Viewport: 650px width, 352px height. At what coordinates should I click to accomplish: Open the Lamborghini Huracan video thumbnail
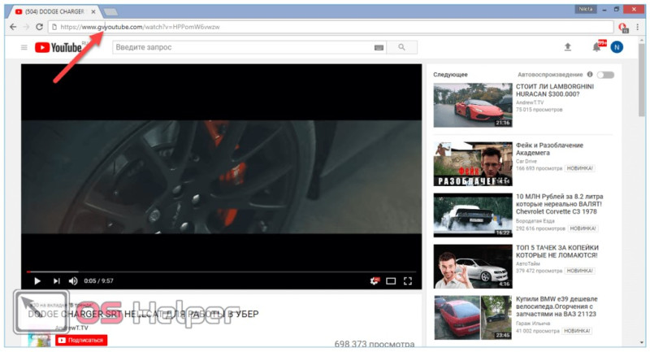point(473,105)
